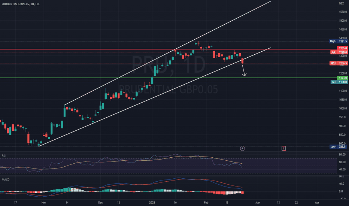Viewport: 349px width, 206px height.
Task: Click the 2023 date on time axis
Action: coord(152,202)
